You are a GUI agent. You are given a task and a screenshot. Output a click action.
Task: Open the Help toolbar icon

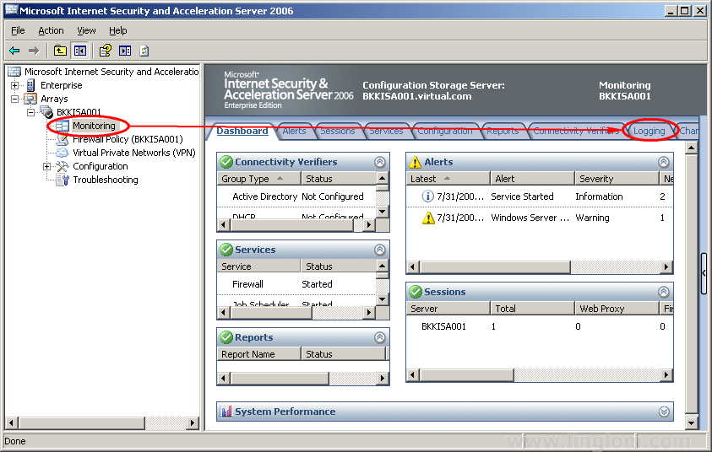106,51
